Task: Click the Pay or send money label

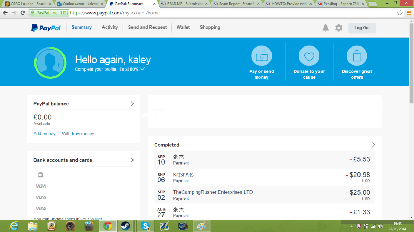Action: click(x=262, y=74)
